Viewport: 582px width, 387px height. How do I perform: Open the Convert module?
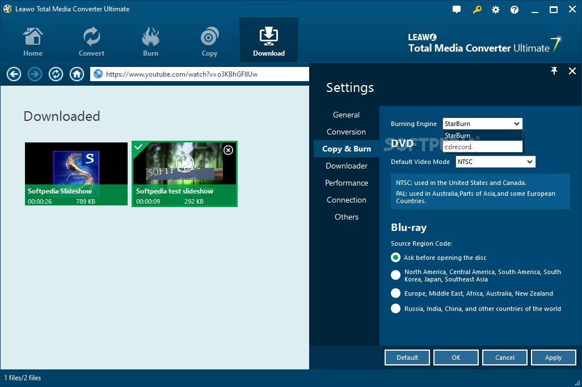92,41
